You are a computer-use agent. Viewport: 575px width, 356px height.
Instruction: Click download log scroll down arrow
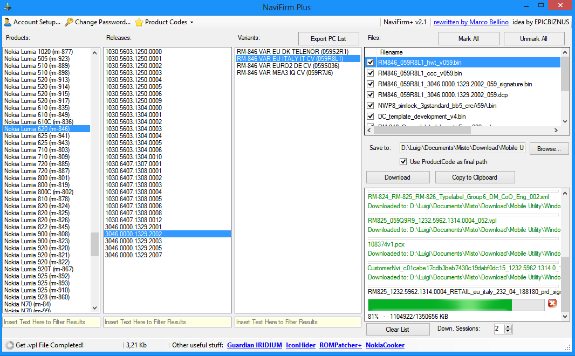tap(565, 317)
